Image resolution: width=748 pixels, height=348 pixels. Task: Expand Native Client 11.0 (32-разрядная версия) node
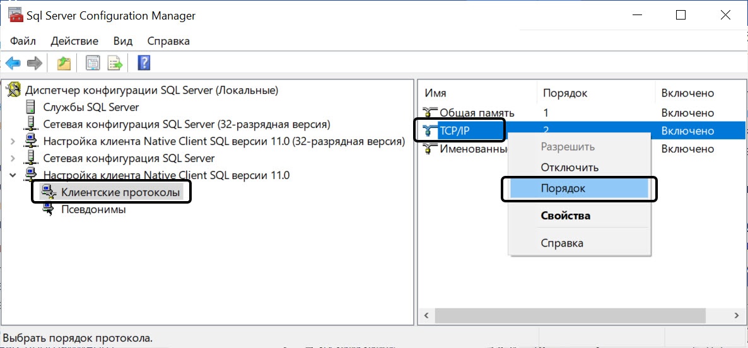13,141
